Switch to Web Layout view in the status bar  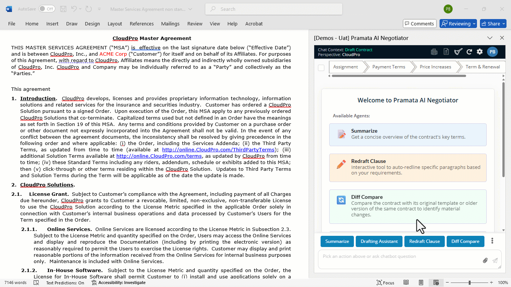(436, 283)
